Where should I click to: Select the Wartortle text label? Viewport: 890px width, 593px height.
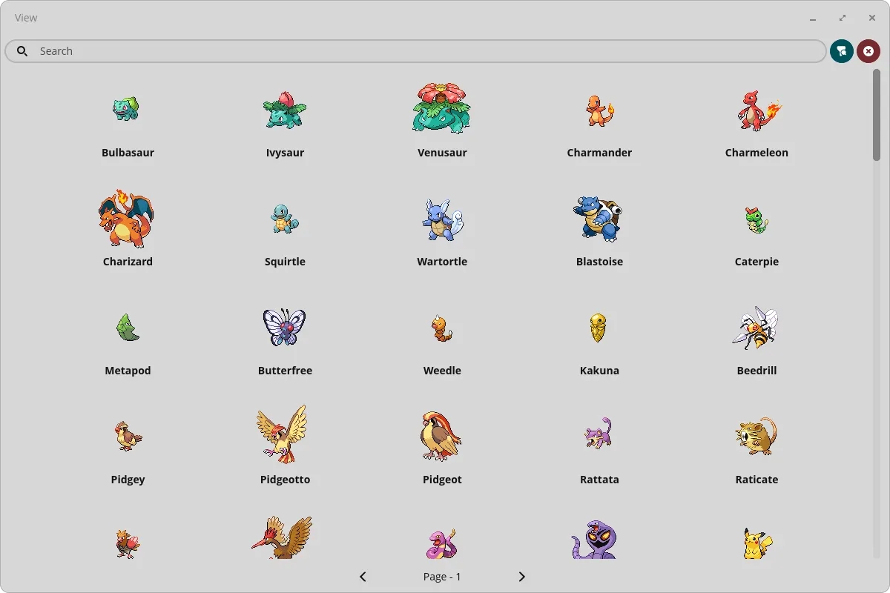pyautogui.click(x=442, y=262)
